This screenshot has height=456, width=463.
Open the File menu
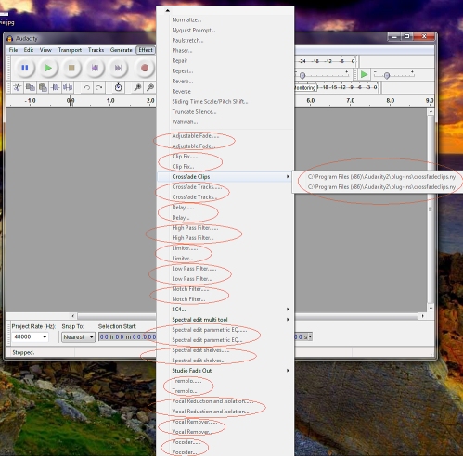click(x=13, y=50)
